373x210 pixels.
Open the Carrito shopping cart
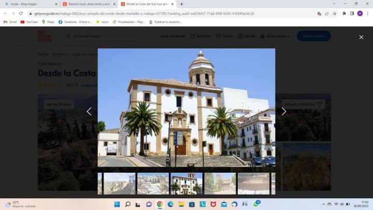point(224,36)
